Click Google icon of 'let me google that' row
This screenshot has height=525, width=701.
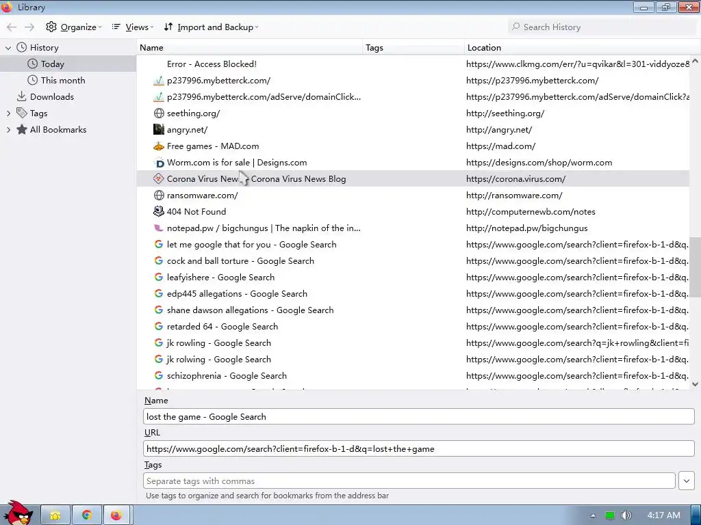click(x=159, y=245)
